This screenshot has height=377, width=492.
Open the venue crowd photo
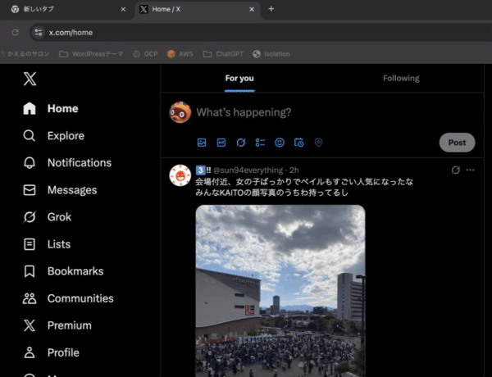[x=280, y=291]
